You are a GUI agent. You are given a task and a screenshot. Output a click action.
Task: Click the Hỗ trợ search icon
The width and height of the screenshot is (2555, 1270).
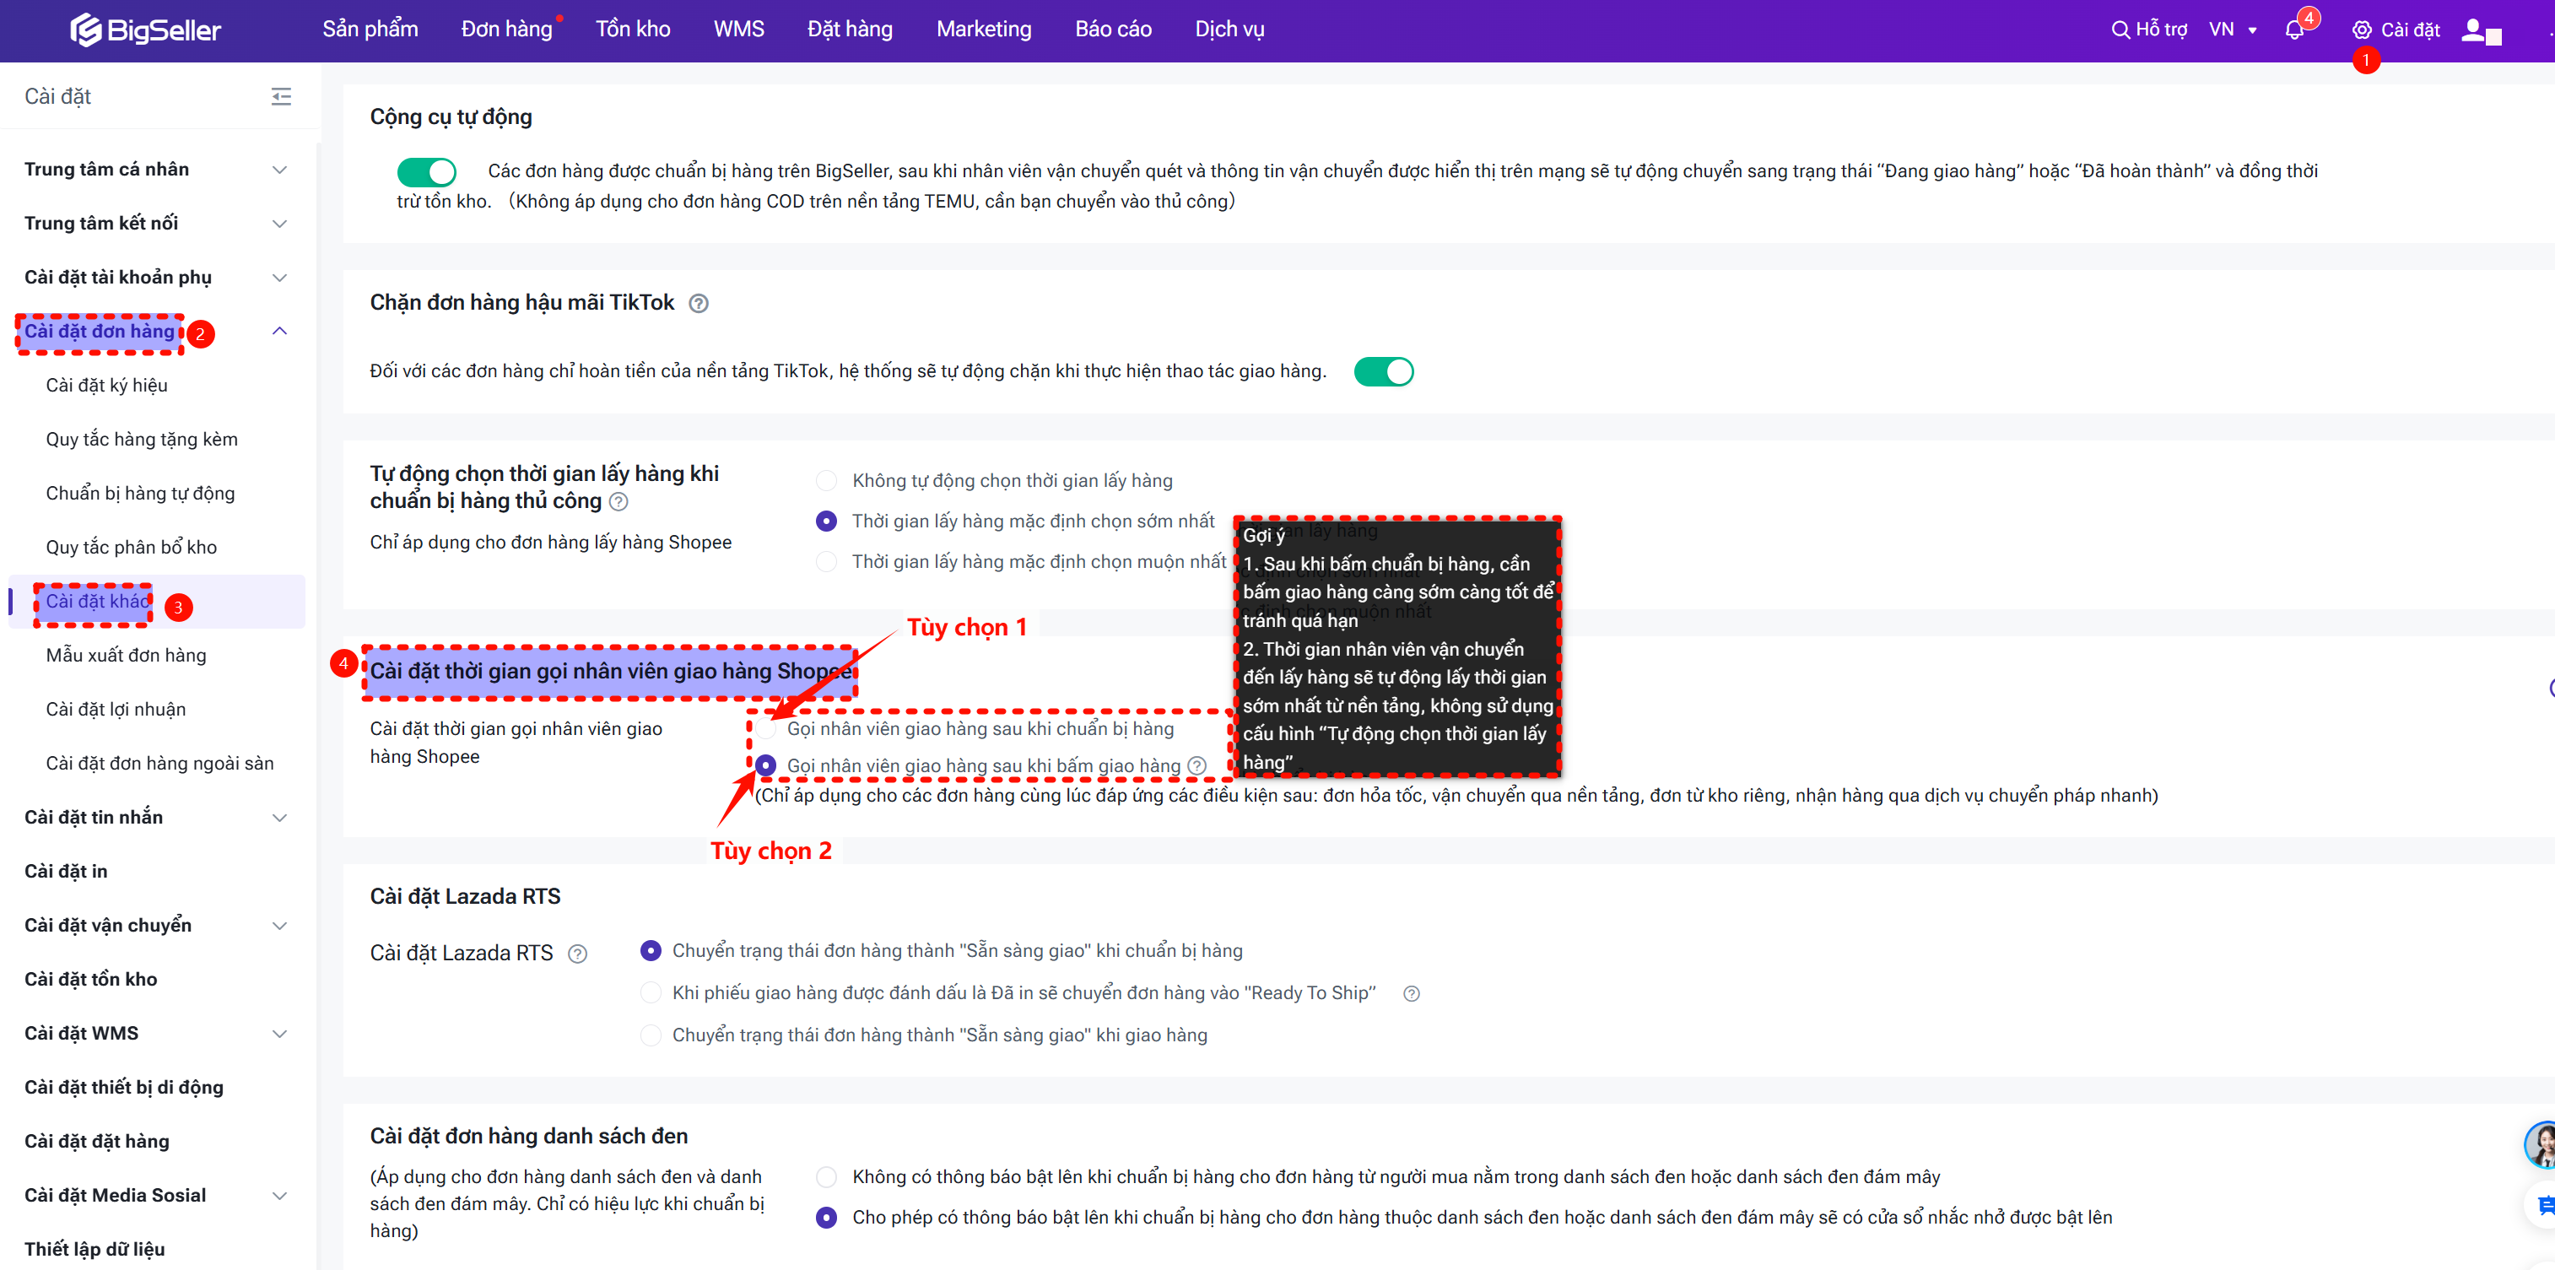2120,30
